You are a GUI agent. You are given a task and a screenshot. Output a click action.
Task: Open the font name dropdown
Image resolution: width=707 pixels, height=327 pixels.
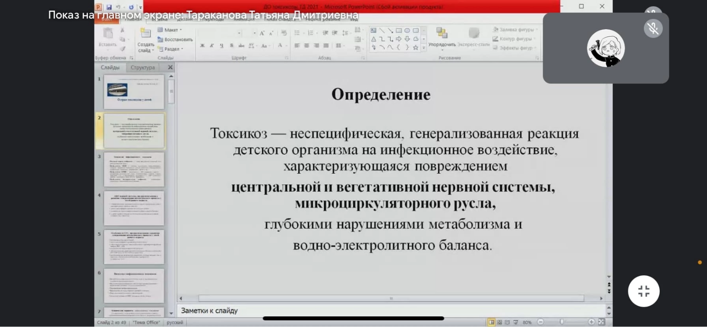(239, 33)
